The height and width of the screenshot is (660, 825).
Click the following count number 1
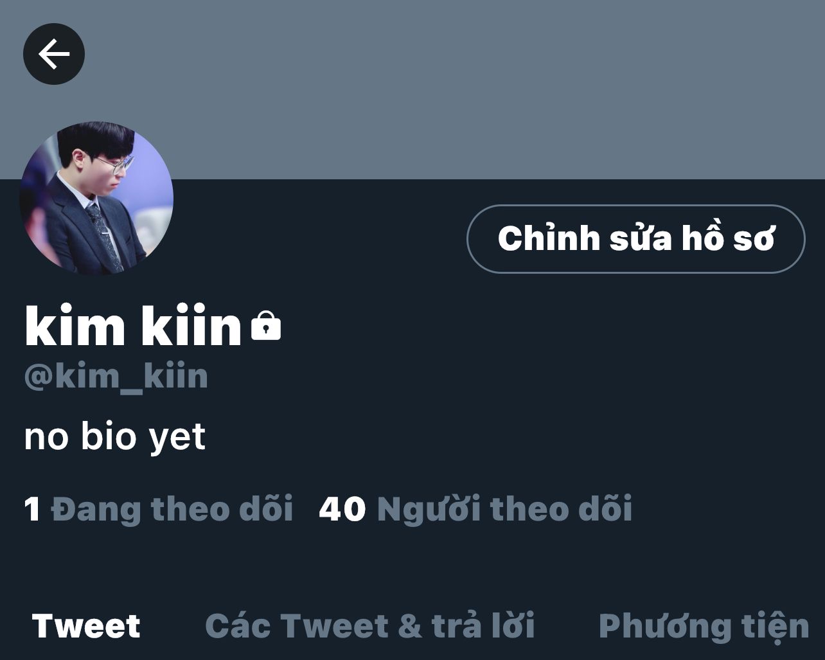pyautogui.click(x=32, y=510)
